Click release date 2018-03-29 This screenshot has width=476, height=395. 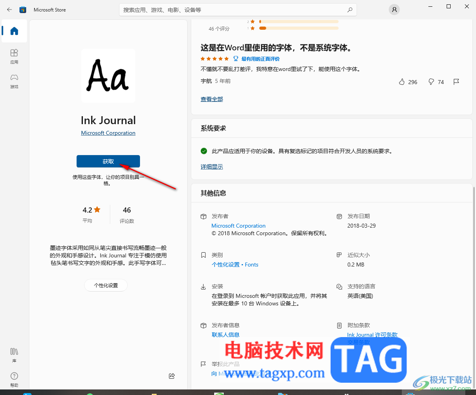click(361, 226)
